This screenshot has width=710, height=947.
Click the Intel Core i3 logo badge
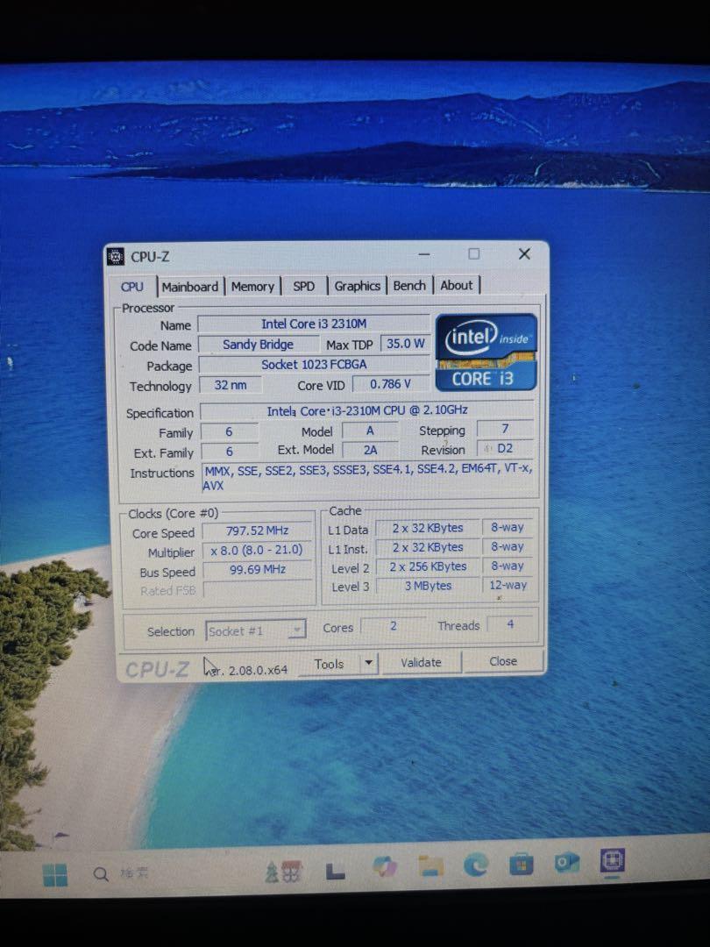(486, 352)
